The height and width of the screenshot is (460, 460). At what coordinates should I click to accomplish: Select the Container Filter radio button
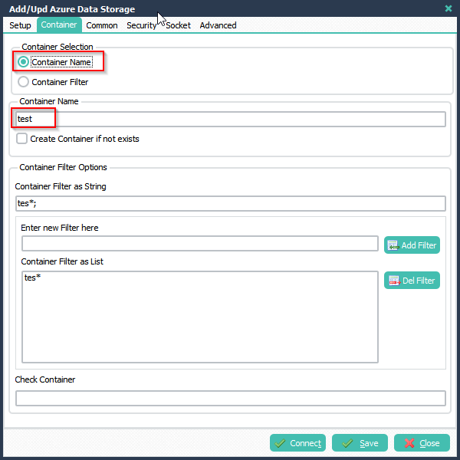pos(23,82)
